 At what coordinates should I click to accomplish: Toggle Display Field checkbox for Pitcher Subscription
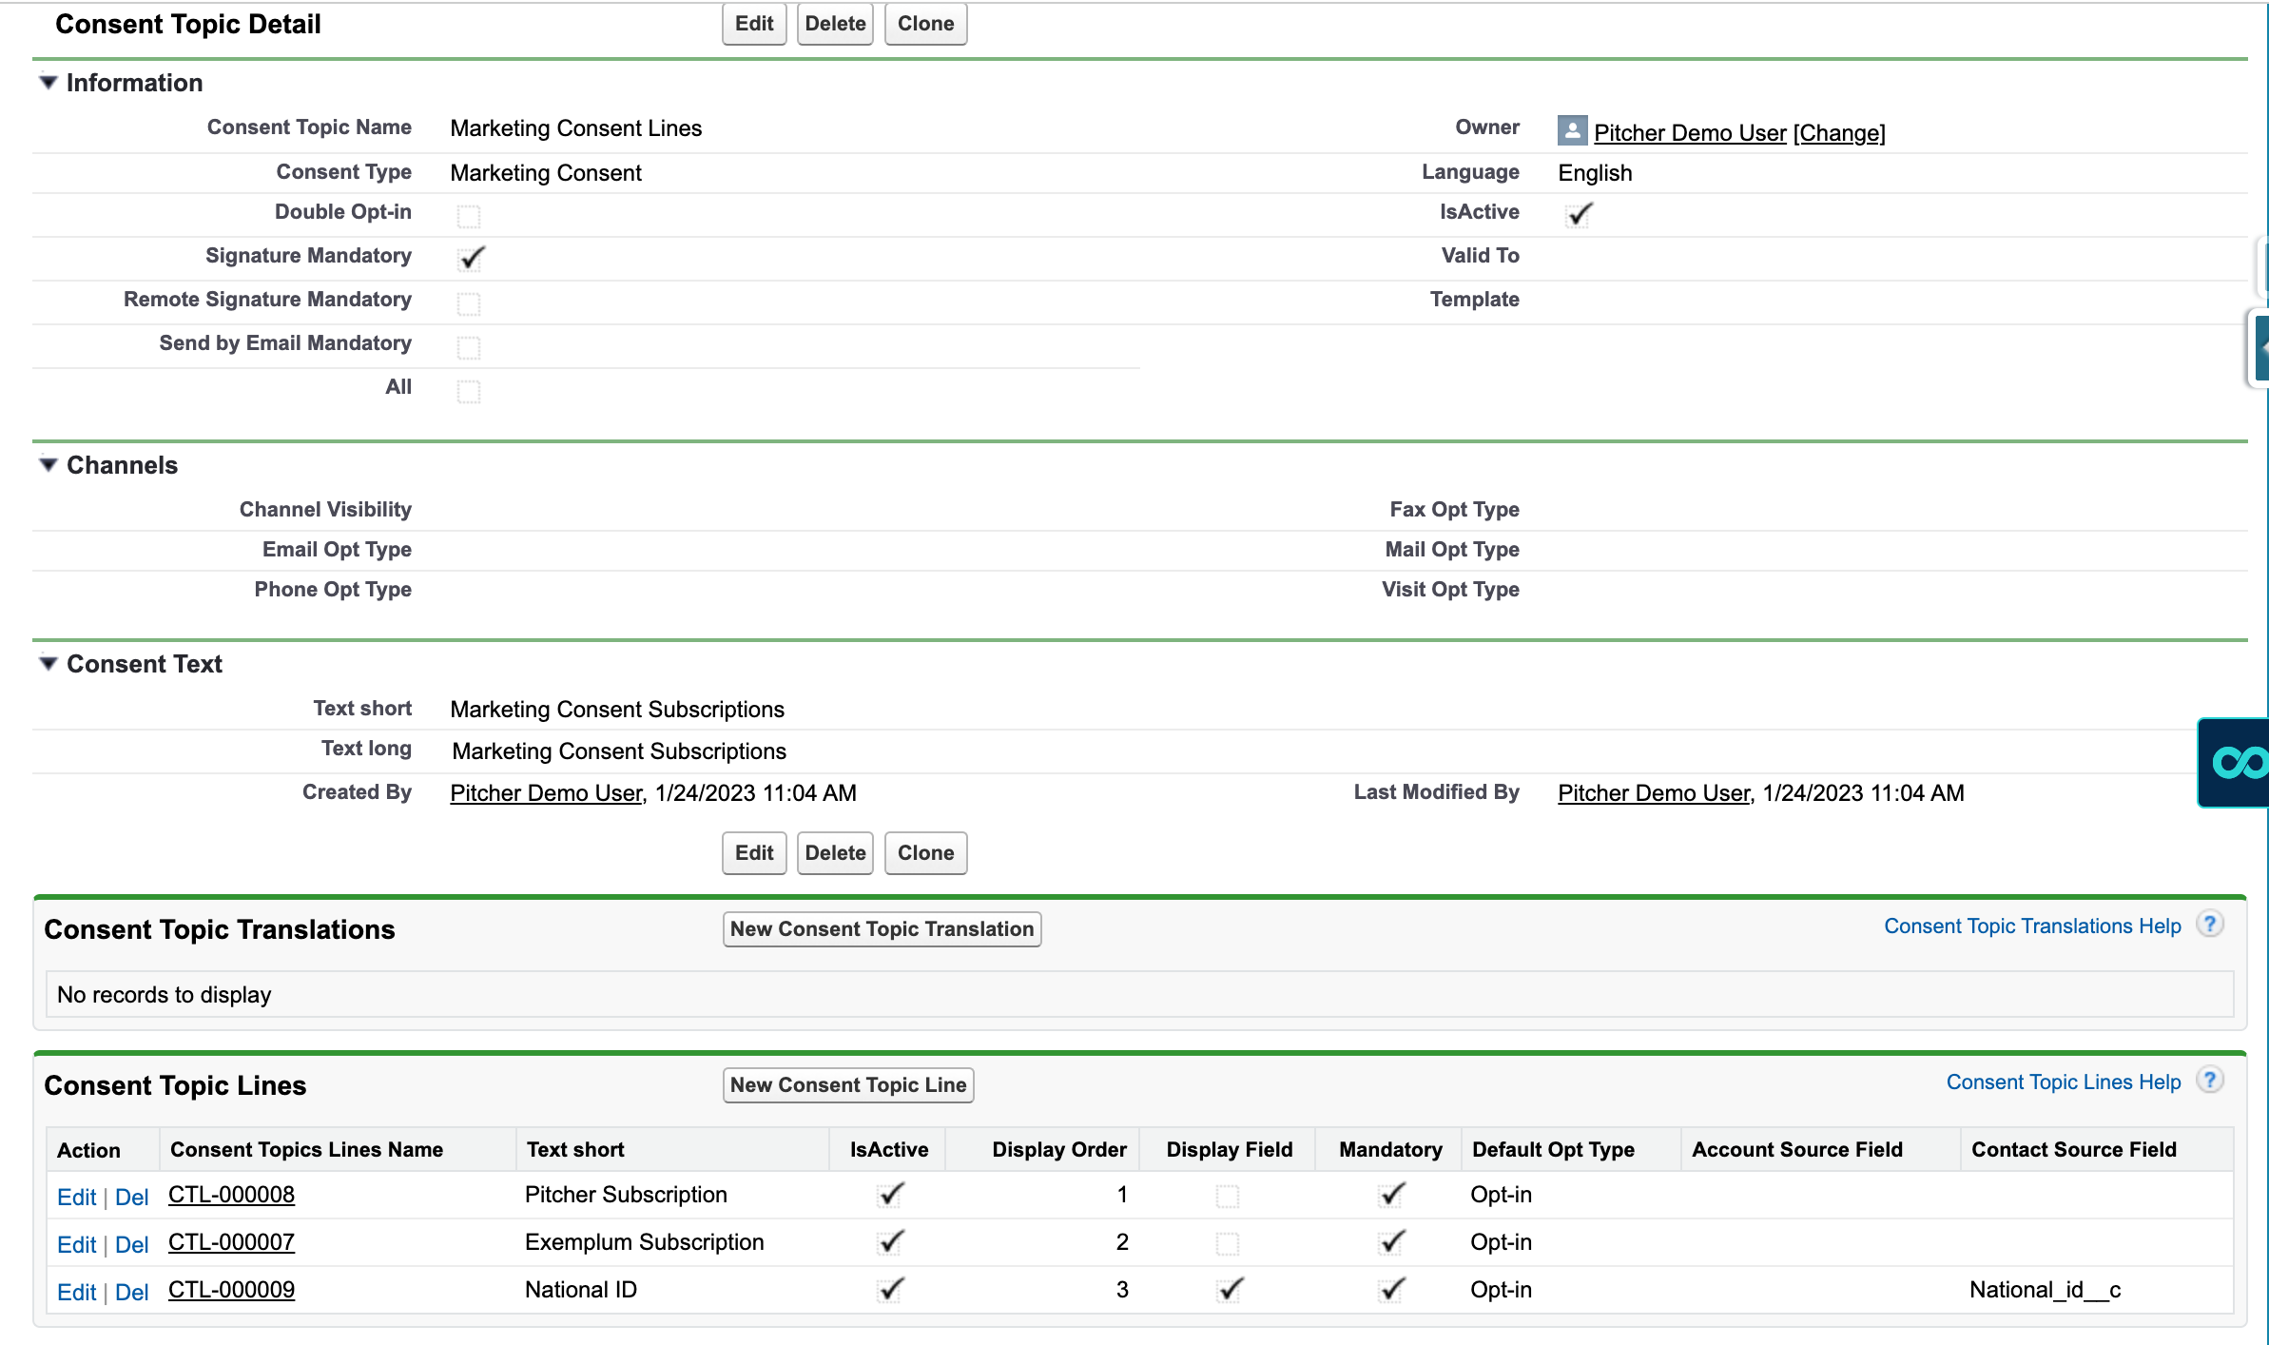point(1228,1196)
